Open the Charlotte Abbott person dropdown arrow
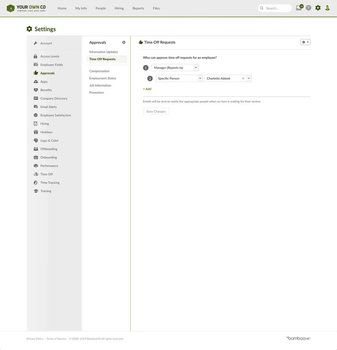 coord(249,79)
